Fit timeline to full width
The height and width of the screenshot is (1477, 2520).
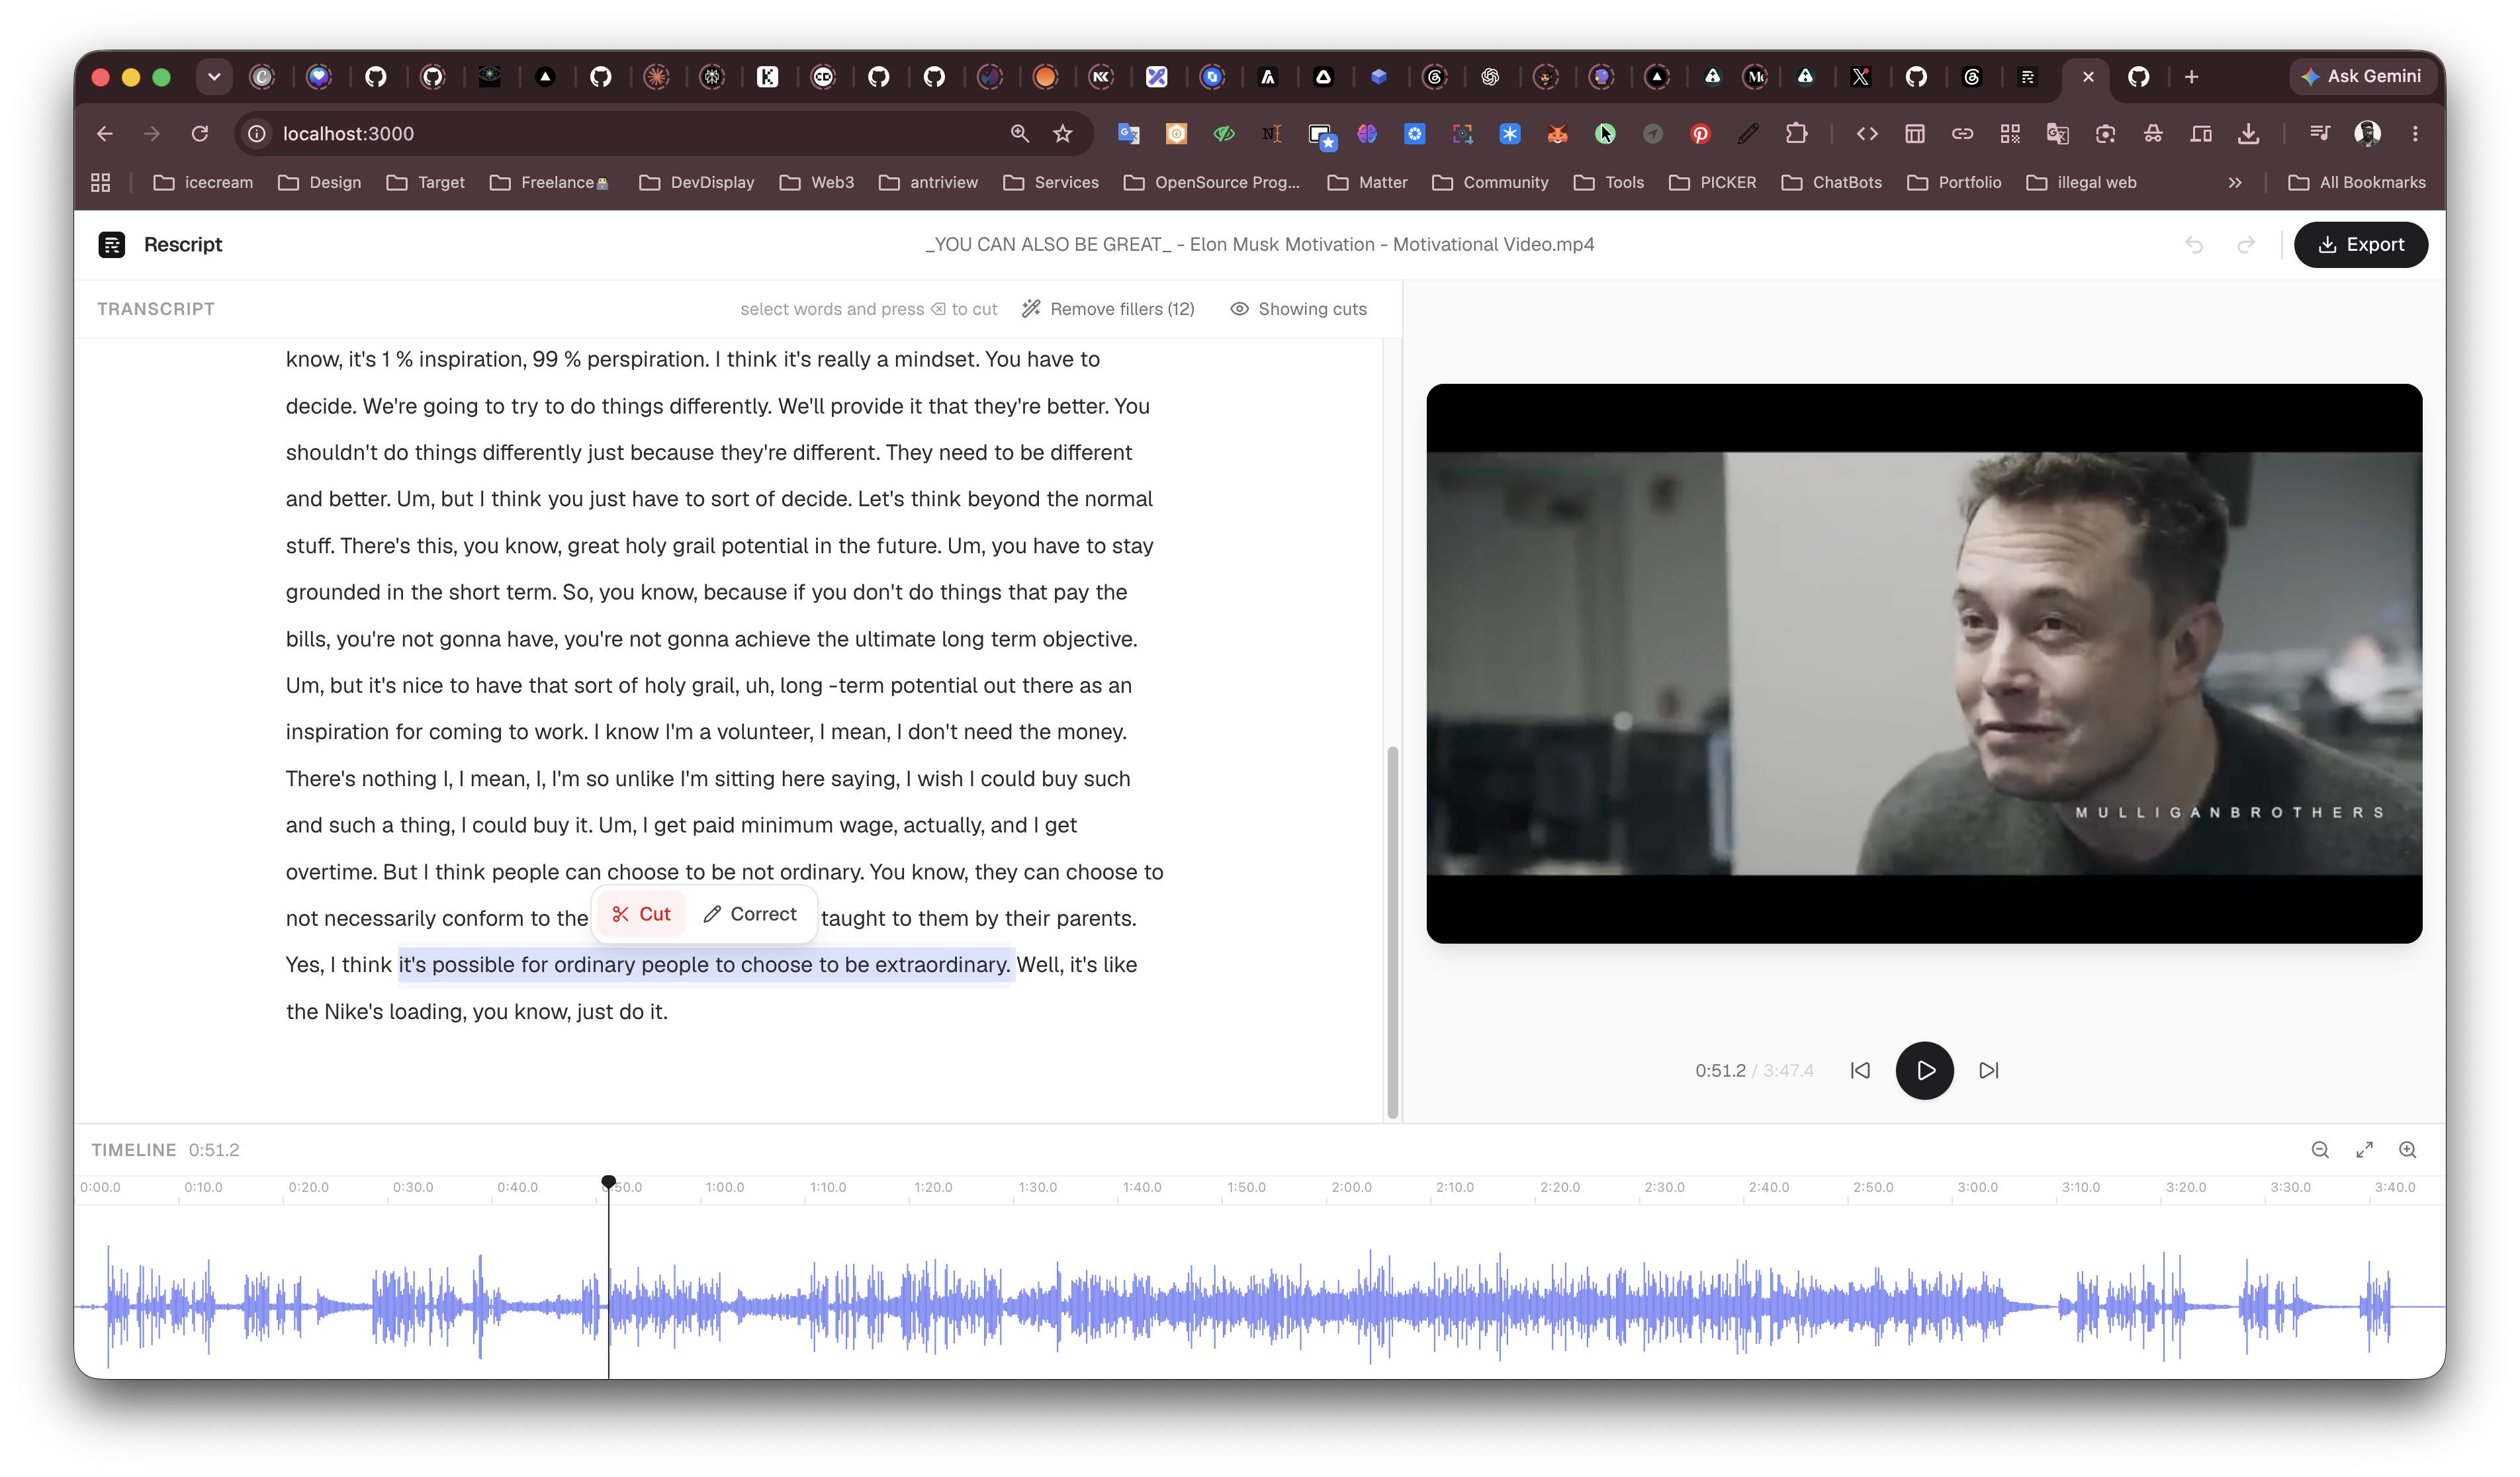click(2364, 1150)
